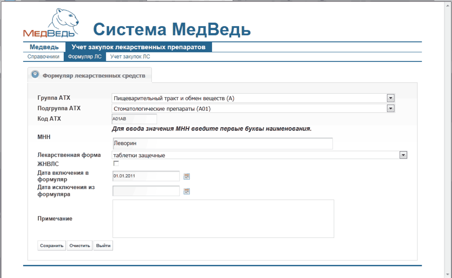Click the page vertical scrollbar
The height and width of the screenshot is (278, 452).
[x=448, y=139]
